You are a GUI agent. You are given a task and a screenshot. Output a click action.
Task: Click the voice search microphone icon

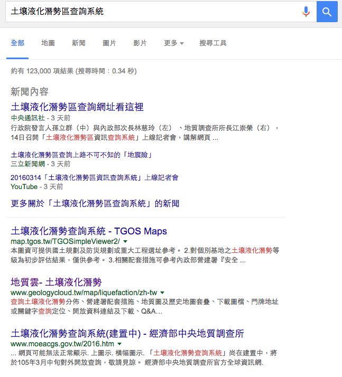point(306,12)
